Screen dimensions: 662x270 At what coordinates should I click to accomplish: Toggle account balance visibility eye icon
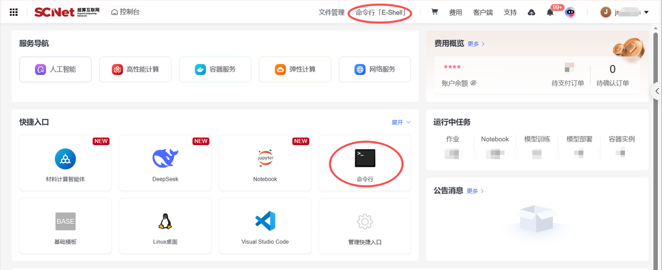coord(473,83)
